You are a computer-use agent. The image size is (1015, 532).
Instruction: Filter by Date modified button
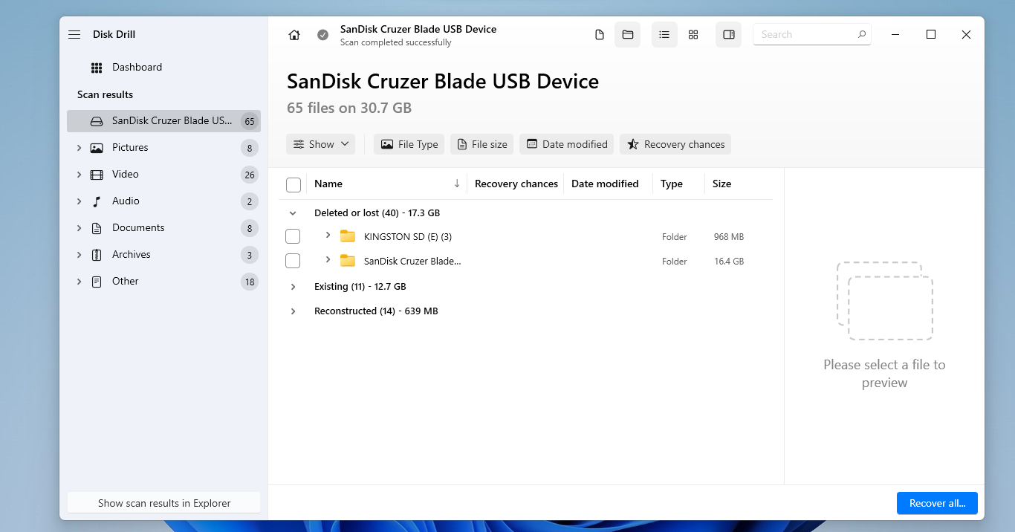point(567,144)
